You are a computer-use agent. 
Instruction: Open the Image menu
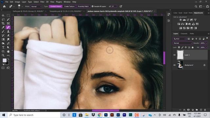point(17,2)
